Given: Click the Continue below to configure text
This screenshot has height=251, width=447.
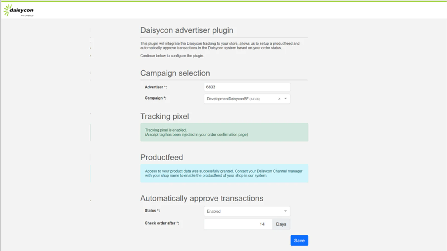Looking at the screenshot, I should point(172,56).
